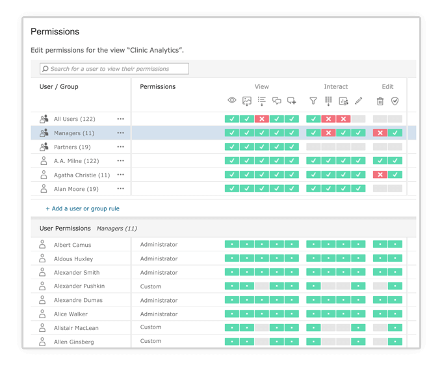Click the Download Full Data grid icon

328,101
